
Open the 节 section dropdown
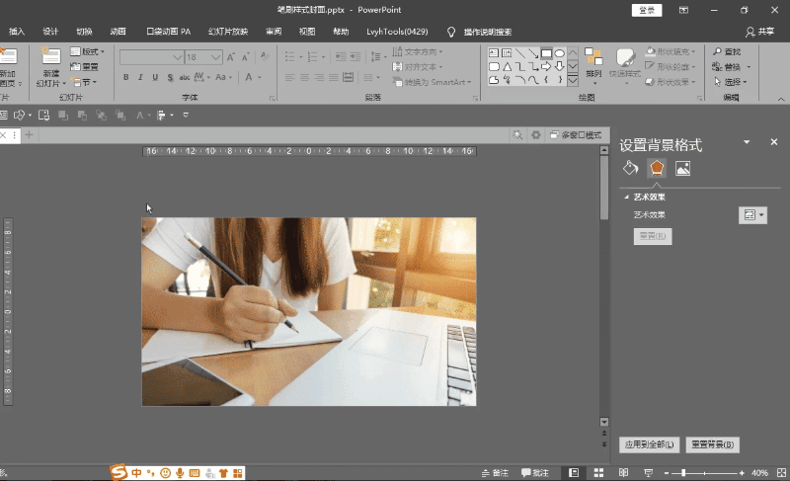84,82
